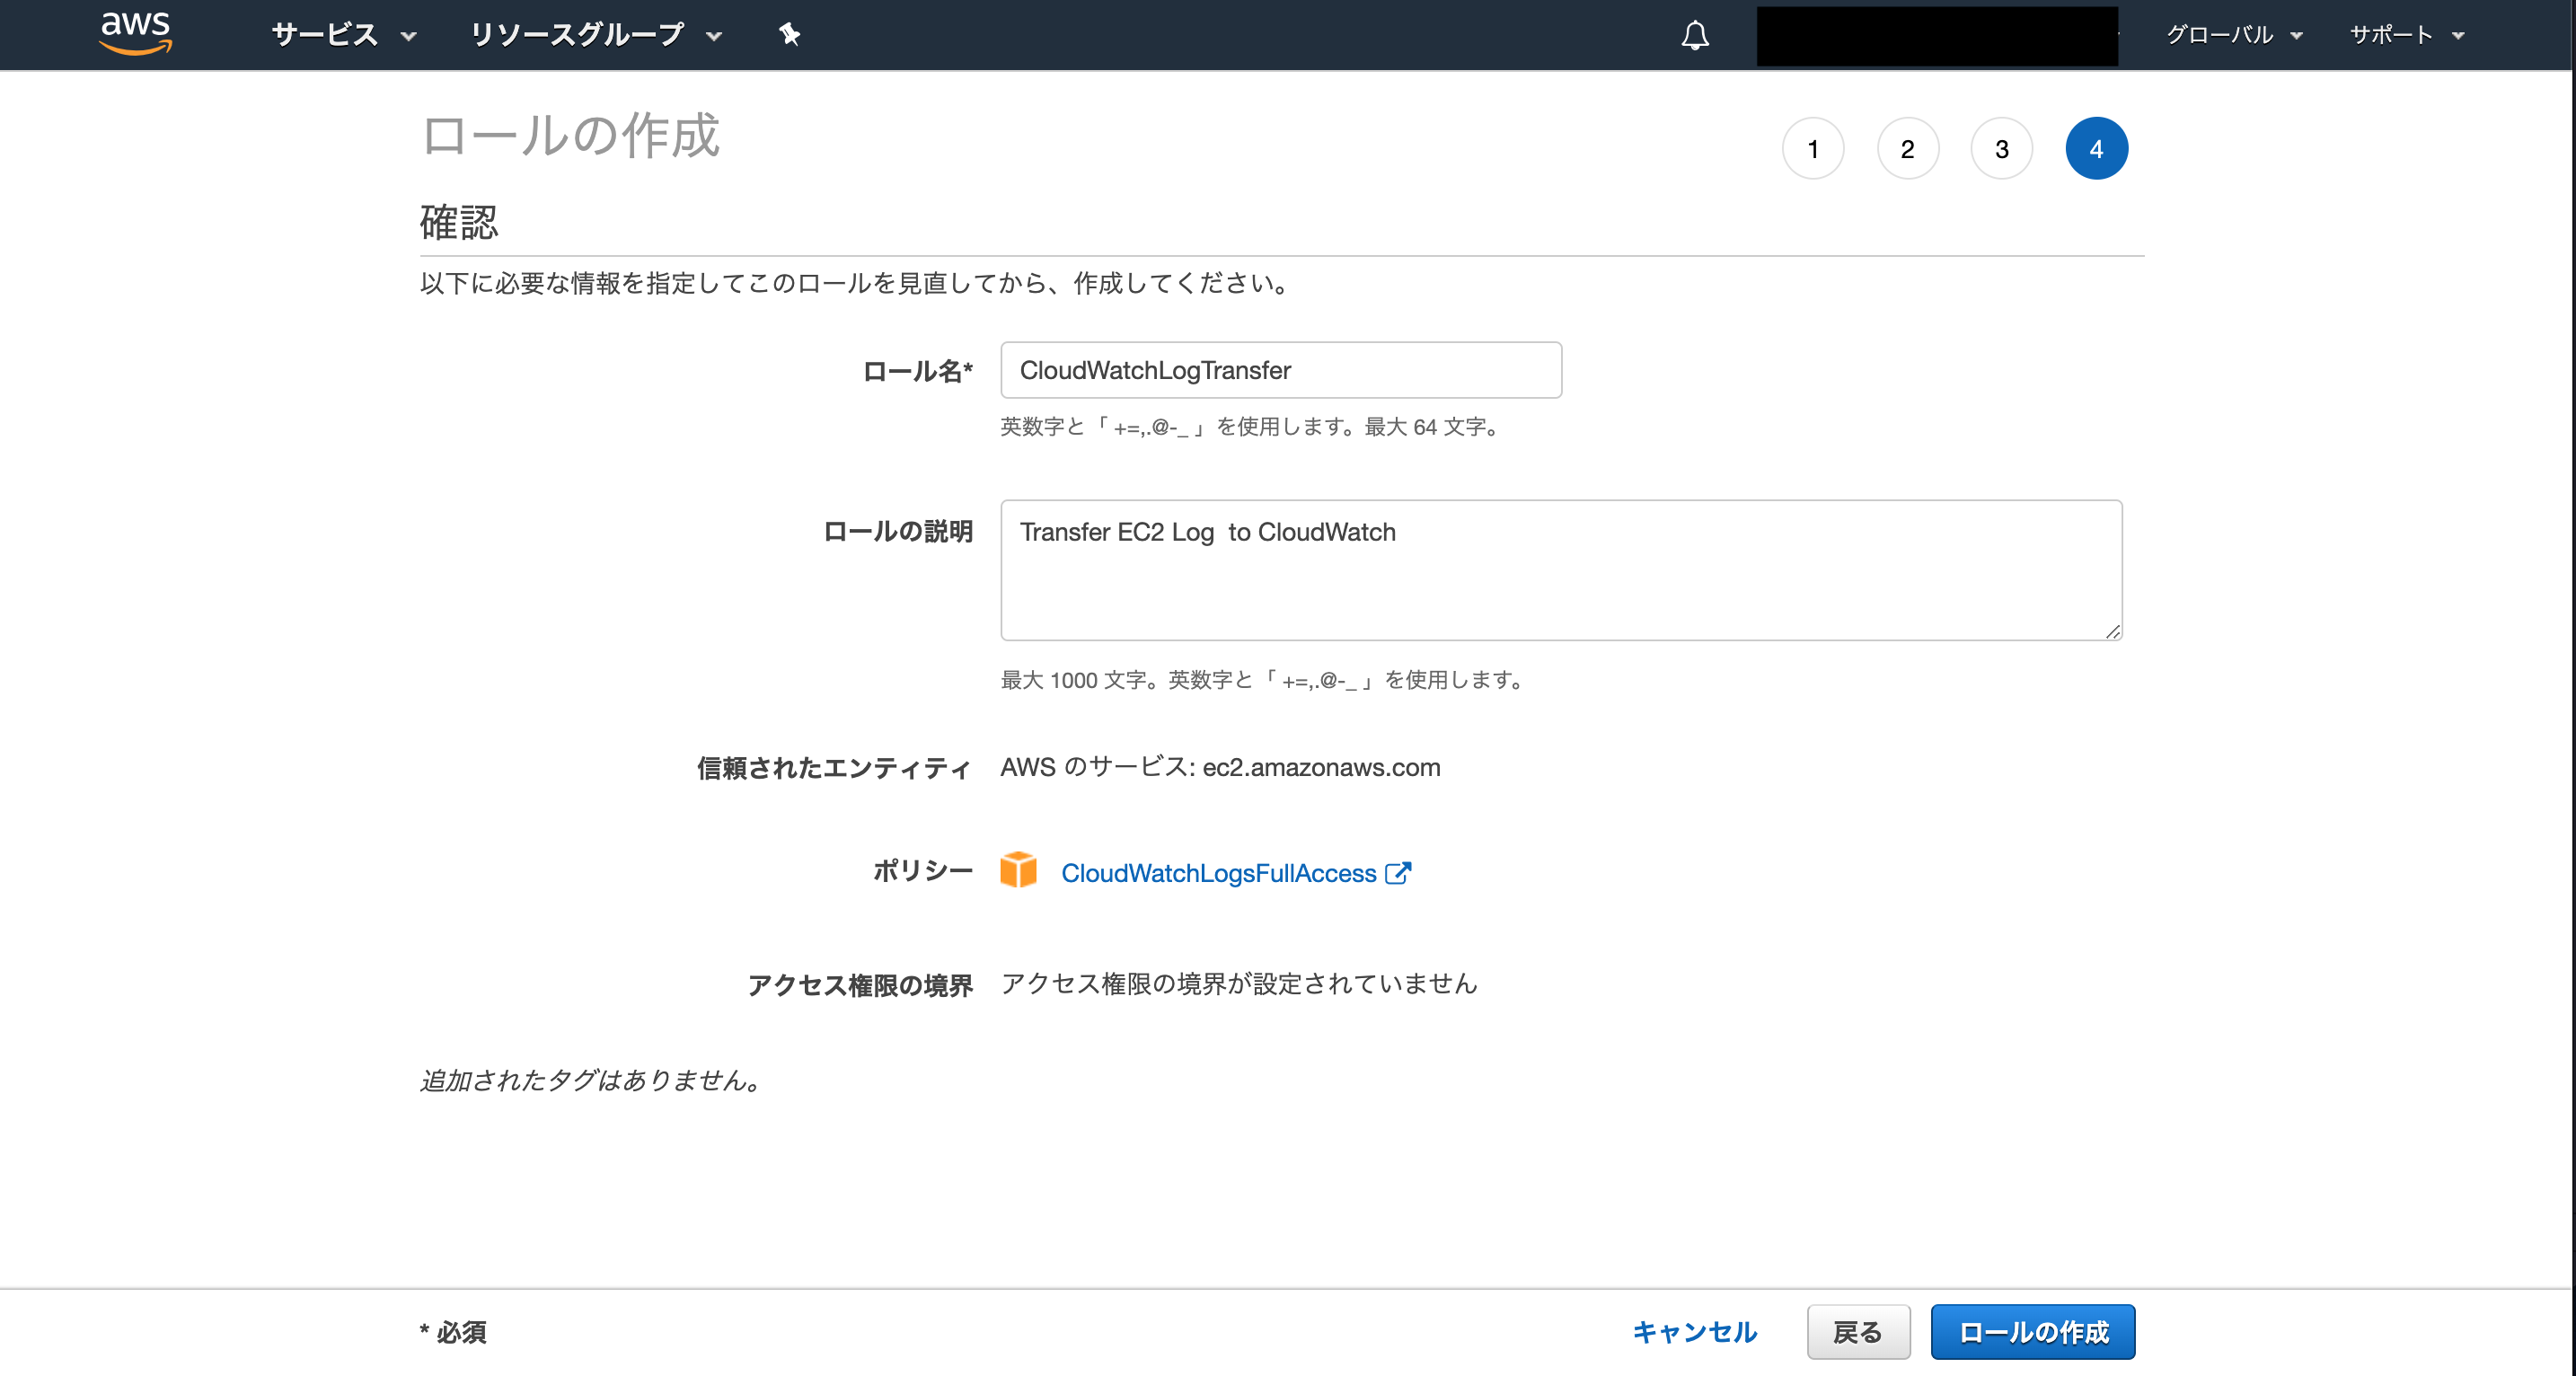Cancel role creation with キャンセル
2576x1376 pixels.
point(1694,1332)
